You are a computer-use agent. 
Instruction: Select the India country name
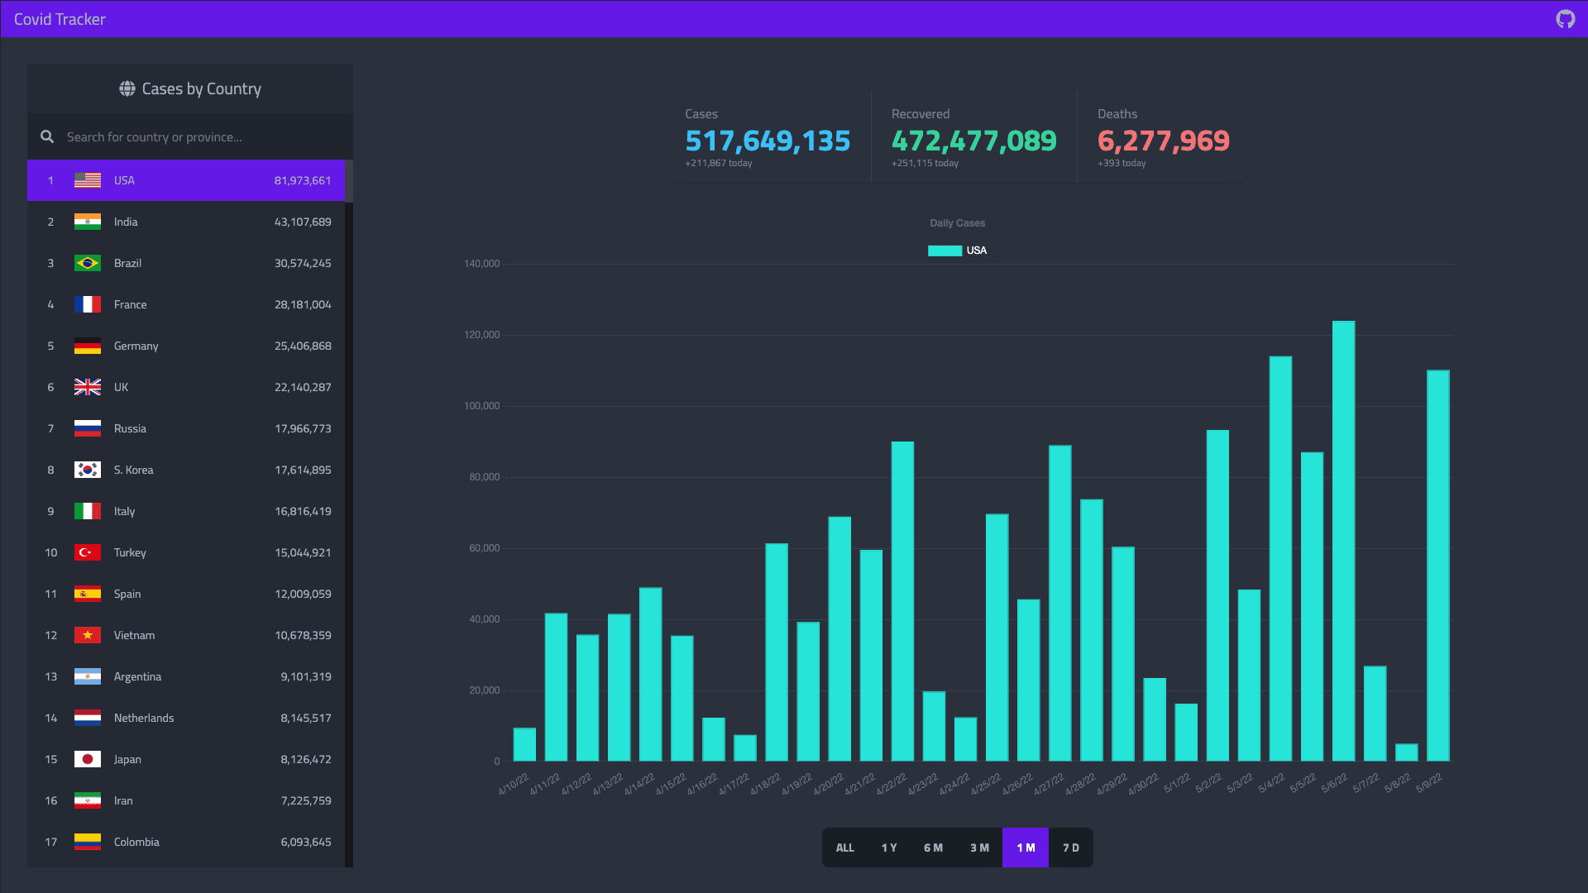pos(126,222)
